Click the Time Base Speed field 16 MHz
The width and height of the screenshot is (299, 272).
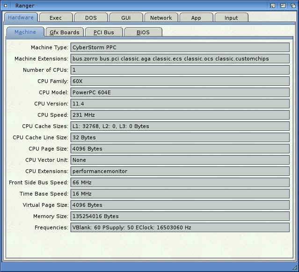pyautogui.click(x=180, y=194)
